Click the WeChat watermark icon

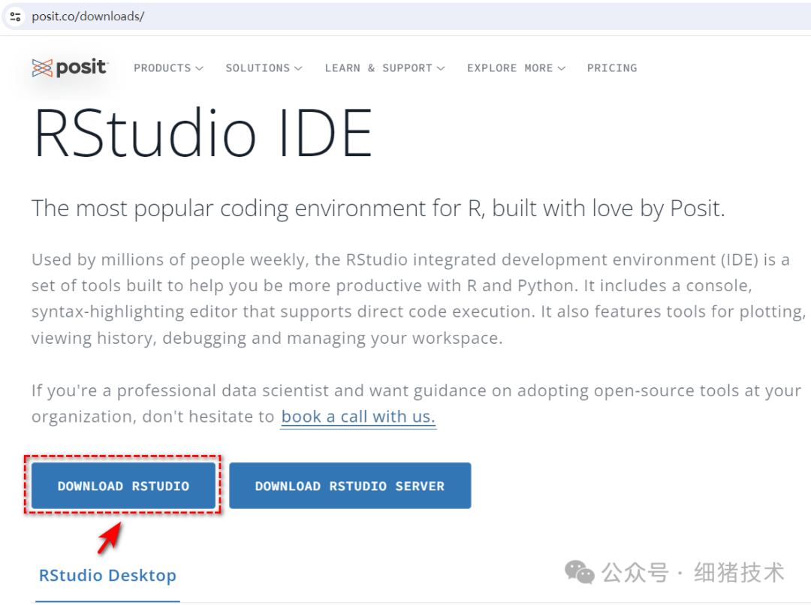pos(579,572)
